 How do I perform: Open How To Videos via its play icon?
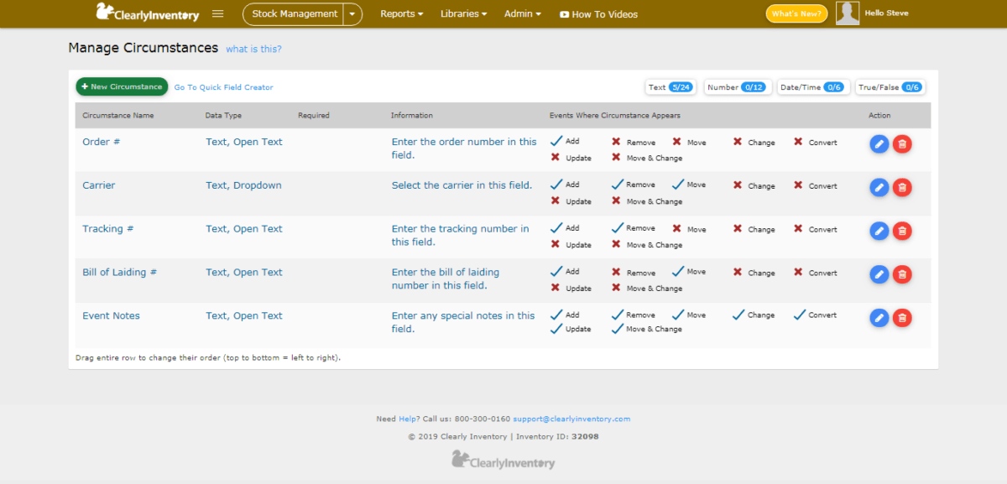click(566, 14)
